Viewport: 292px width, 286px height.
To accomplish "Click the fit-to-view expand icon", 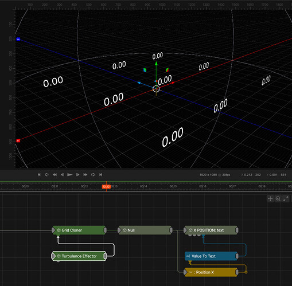I will pyautogui.click(x=286, y=199).
